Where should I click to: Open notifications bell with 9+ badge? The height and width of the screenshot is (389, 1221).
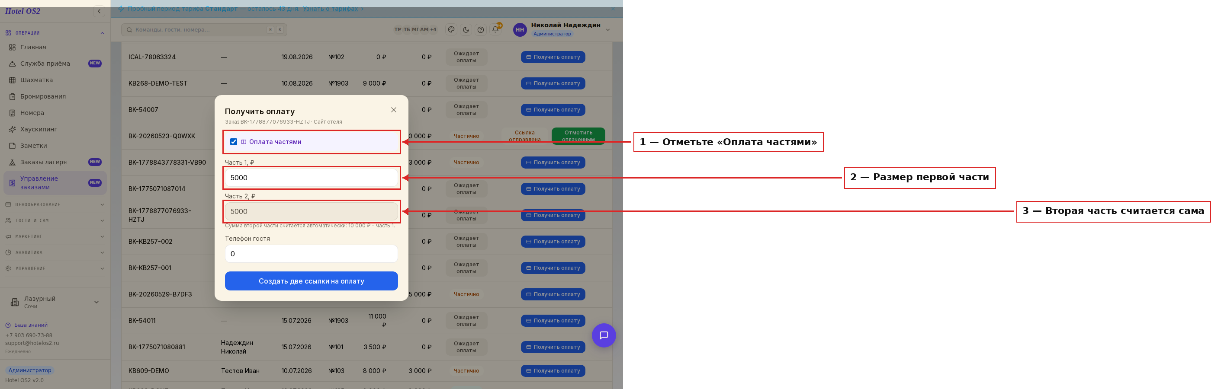click(495, 29)
